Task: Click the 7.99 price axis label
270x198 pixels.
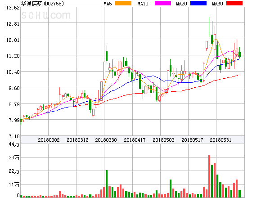Action: (14, 120)
